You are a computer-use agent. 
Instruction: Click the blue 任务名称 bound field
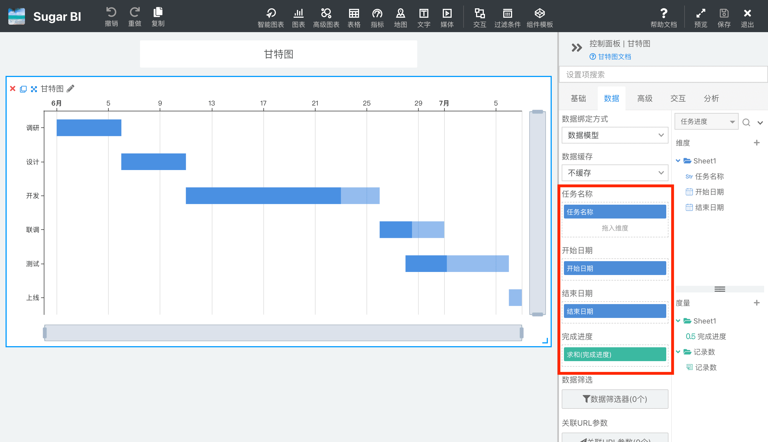click(x=615, y=212)
